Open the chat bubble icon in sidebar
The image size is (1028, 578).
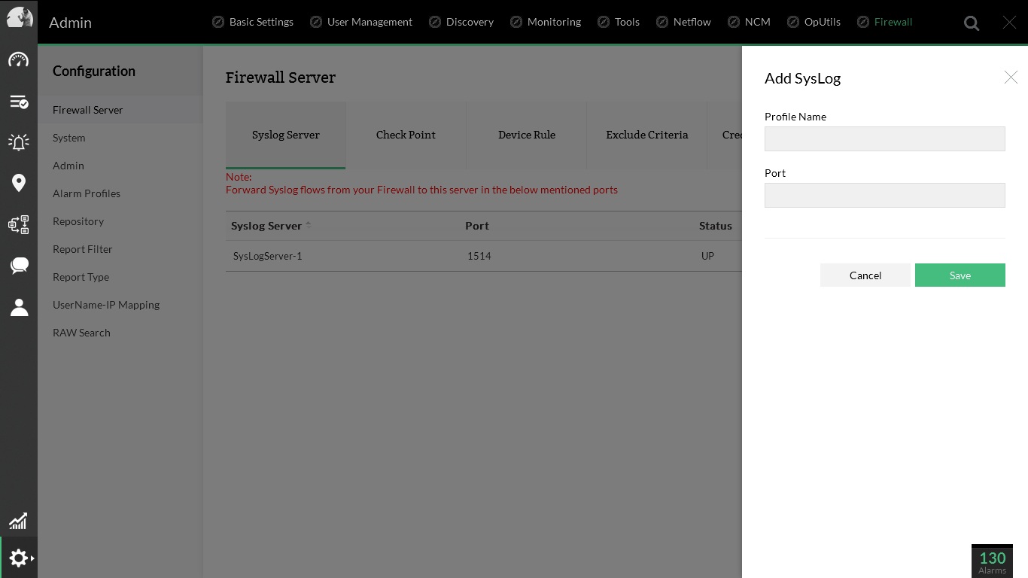pyautogui.click(x=19, y=265)
